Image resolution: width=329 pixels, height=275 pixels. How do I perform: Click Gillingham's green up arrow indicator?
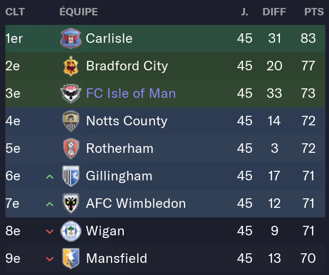50,177
